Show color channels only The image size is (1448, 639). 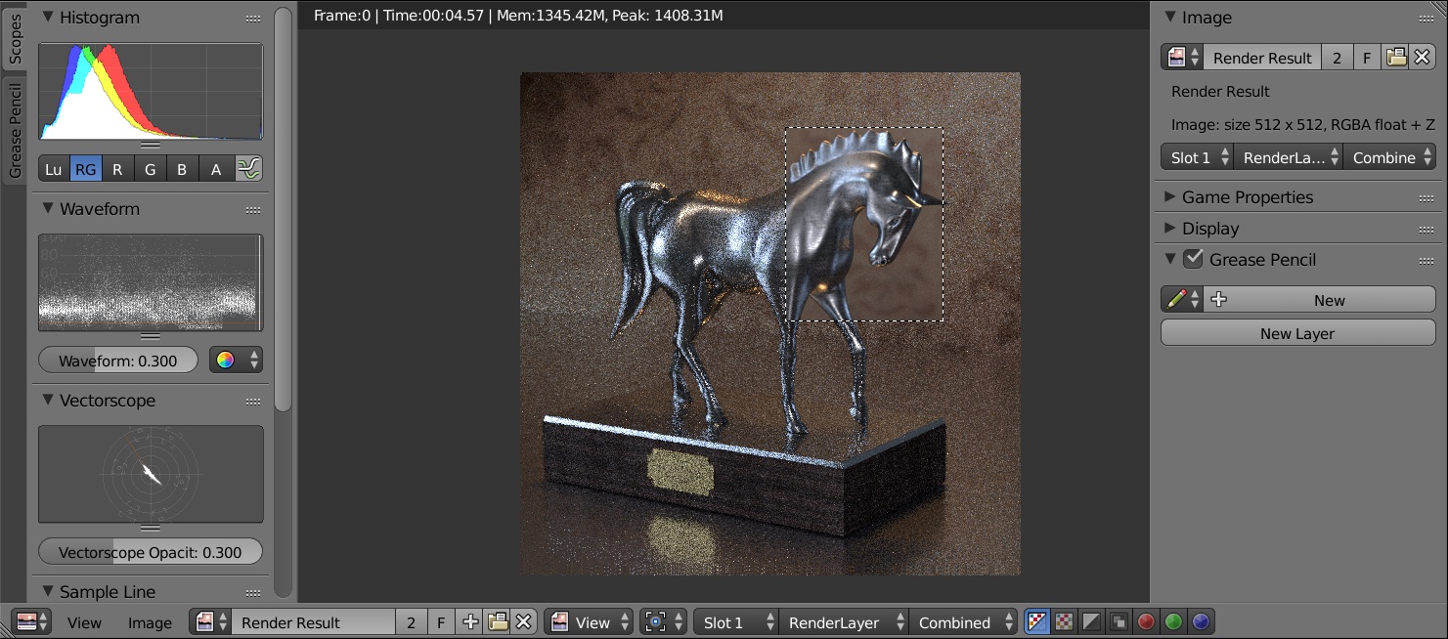tap(1064, 622)
